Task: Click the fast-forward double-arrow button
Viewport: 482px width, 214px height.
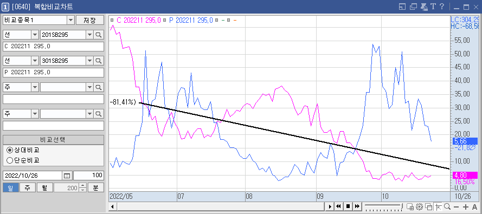Action: point(357,206)
